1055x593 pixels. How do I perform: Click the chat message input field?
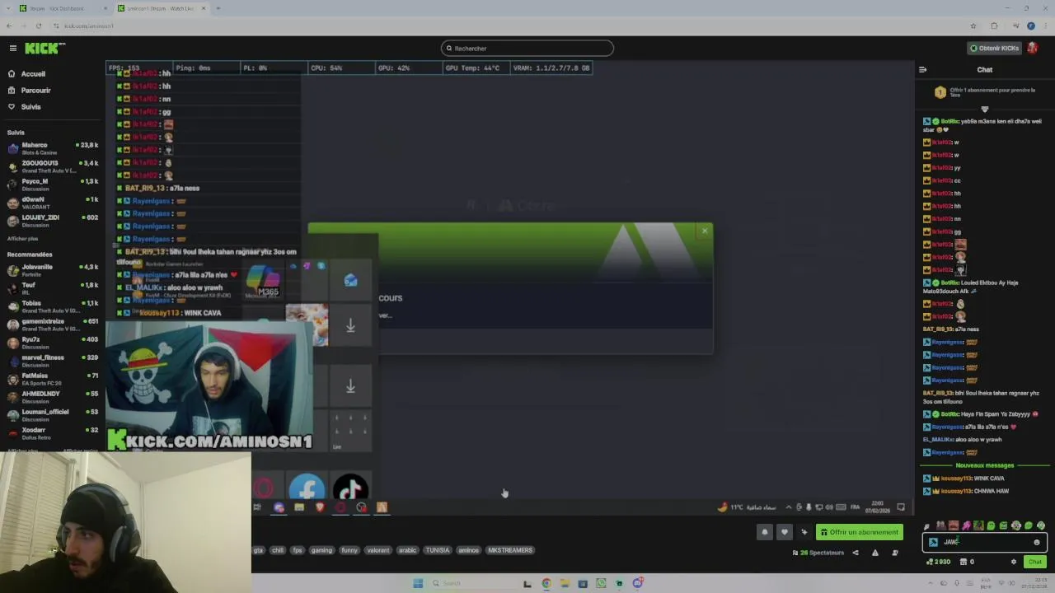(x=985, y=542)
